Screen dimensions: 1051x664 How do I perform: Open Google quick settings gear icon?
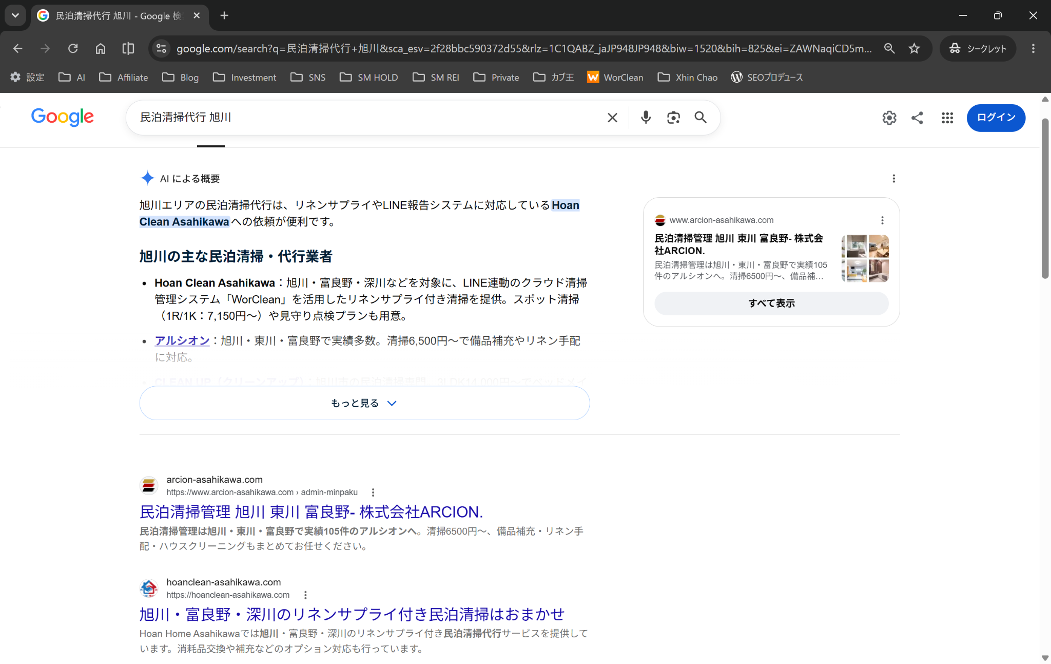click(889, 118)
